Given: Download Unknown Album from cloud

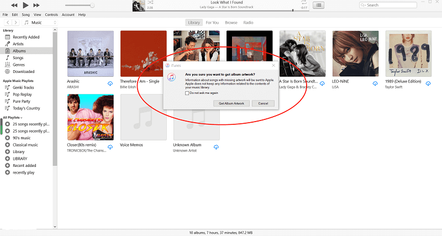Looking at the screenshot, I should click(216, 147).
